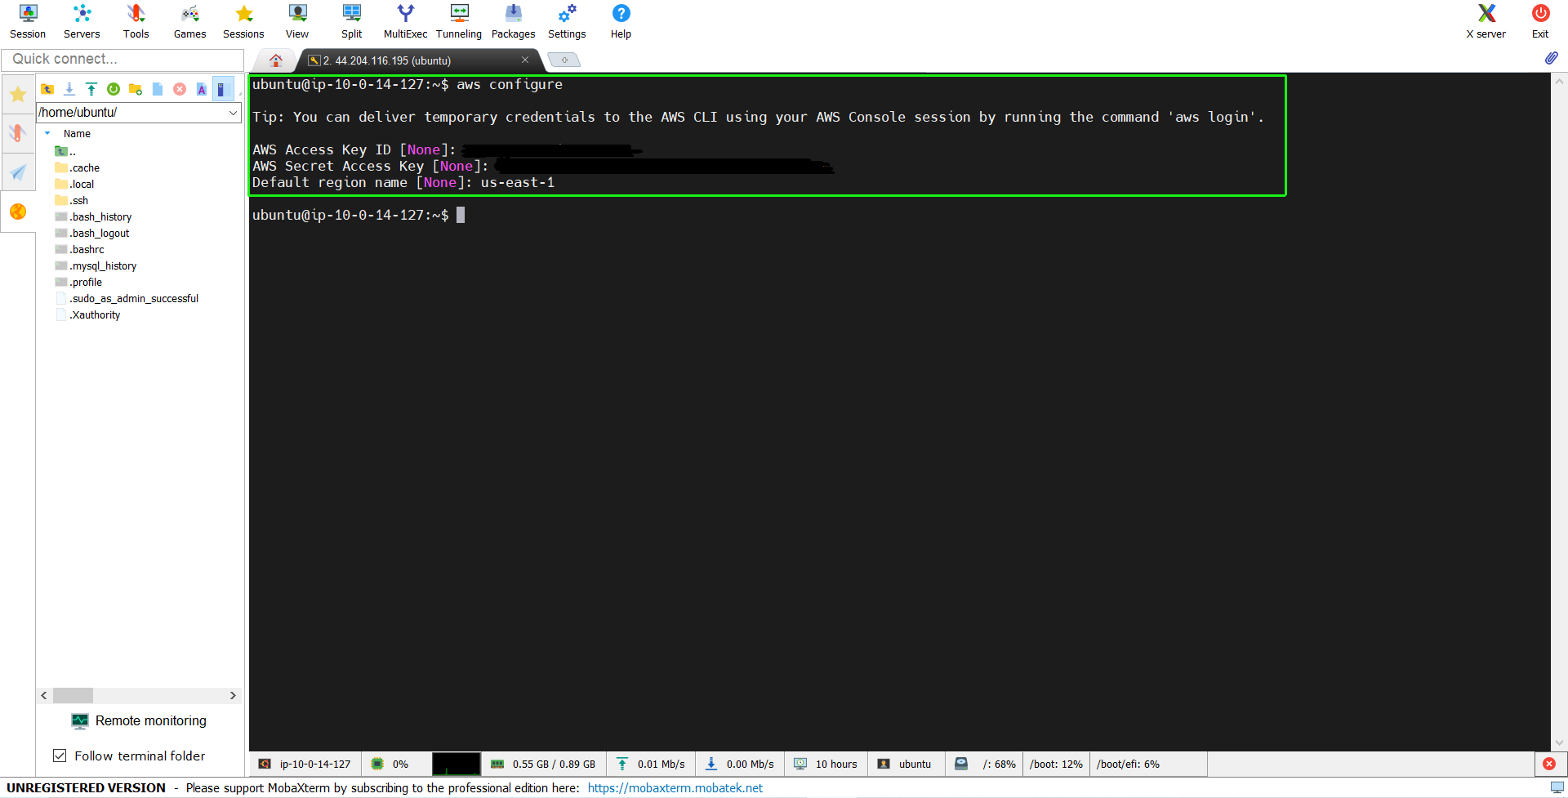Viewport: 1568px width, 798px height.
Task: Create a new file in SFTP
Action: click(x=158, y=89)
